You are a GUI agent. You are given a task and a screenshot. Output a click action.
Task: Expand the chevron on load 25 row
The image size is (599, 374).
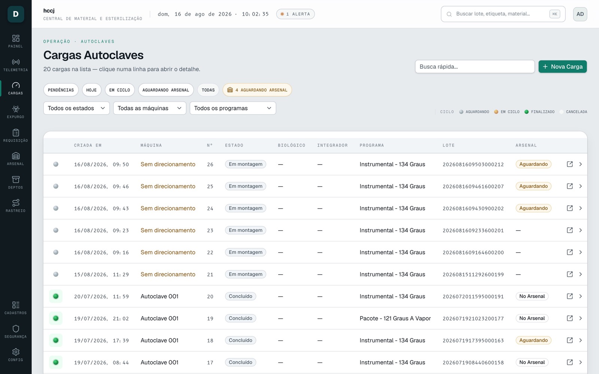pyautogui.click(x=581, y=186)
